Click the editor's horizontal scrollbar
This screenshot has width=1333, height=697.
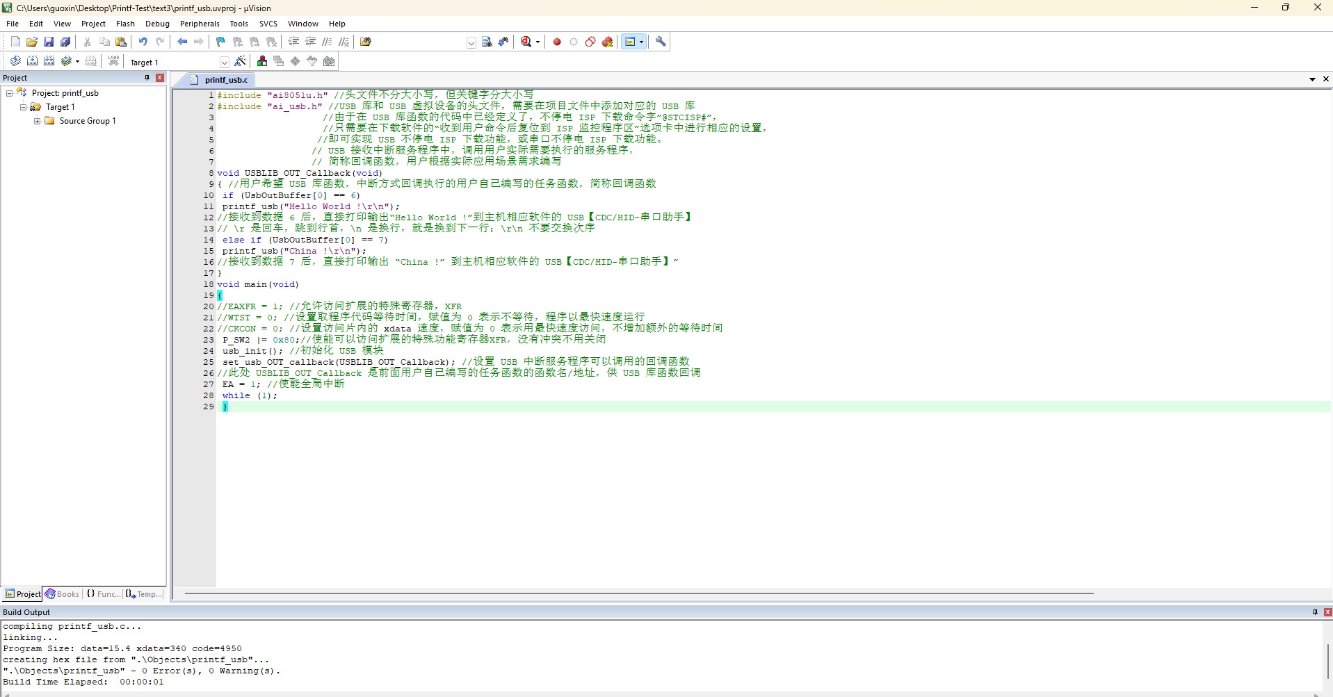pos(638,593)
